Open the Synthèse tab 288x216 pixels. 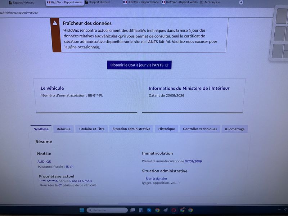pyautogui.click(x=41, y=129)
